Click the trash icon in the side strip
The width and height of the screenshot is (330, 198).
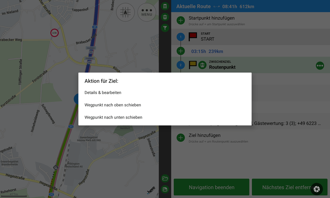(165, 17)
